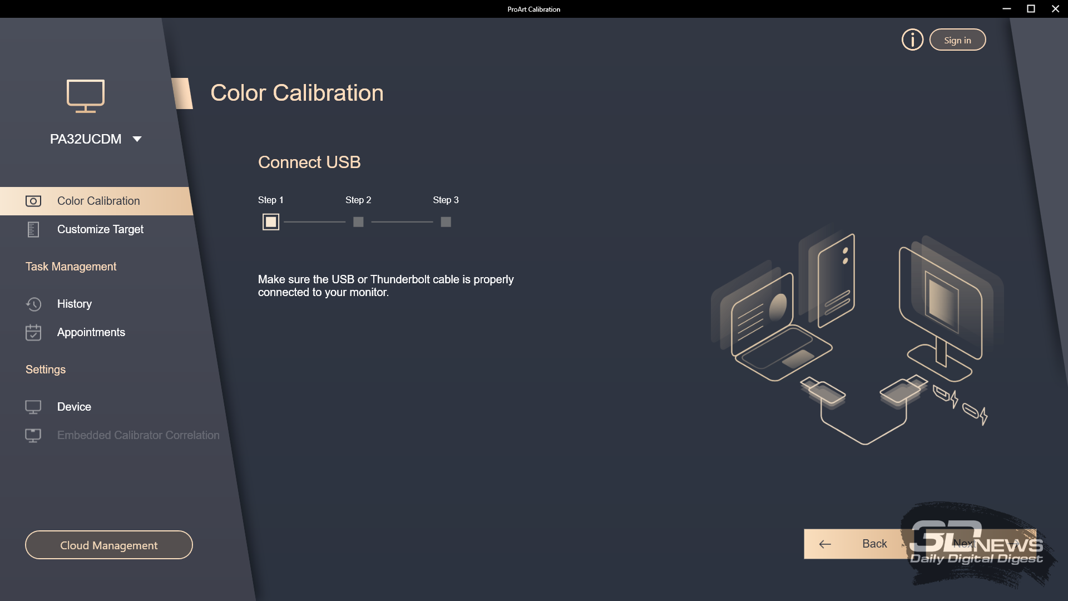The height and width of the screenshot is (601, 1068).
Task: Select the Step 2 progress marker
Action: (x=358, y=222)
